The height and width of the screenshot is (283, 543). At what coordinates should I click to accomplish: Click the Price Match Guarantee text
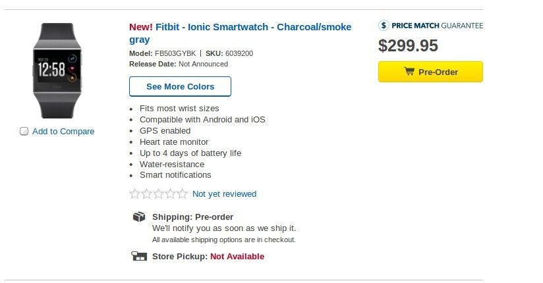[x=437, y=26]
